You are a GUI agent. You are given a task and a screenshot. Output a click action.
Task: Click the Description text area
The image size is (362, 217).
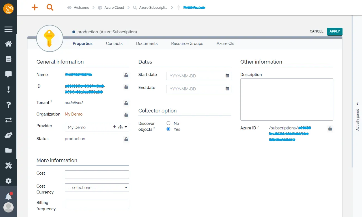click(x=287, y=99)
